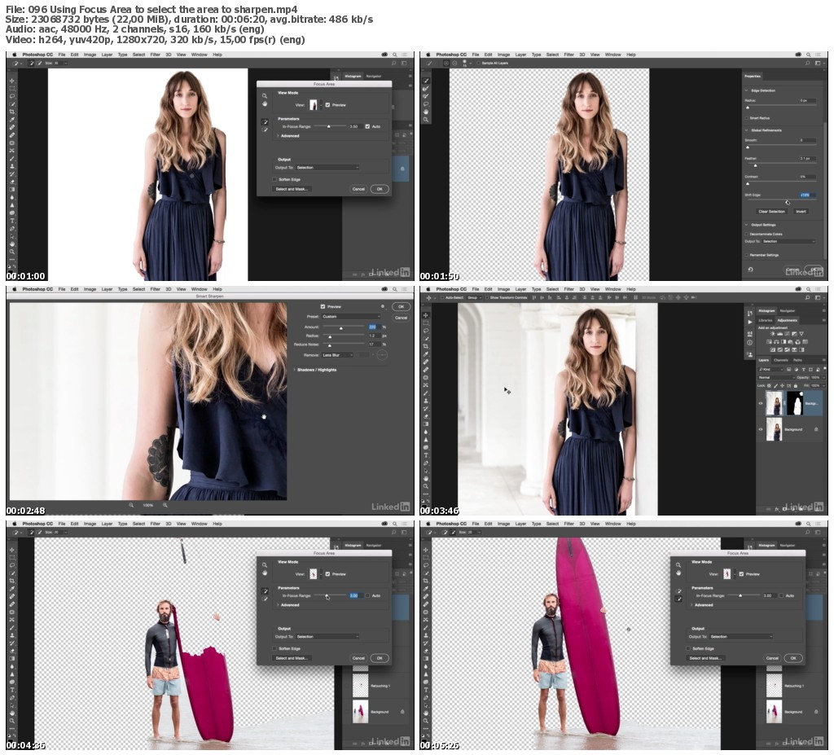Toggle Preview checkbox in 00:02:48 Smart Sharpen

323,306
